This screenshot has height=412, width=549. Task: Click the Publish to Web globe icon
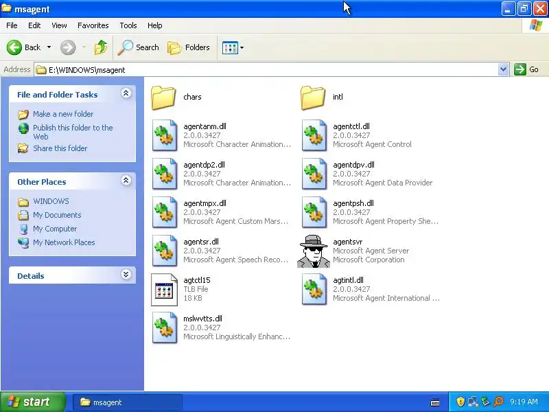point(23,128)
